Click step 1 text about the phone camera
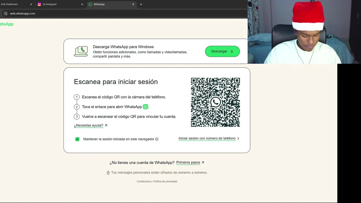This screenshot has height=203, width=361. (x=124, y=97)
